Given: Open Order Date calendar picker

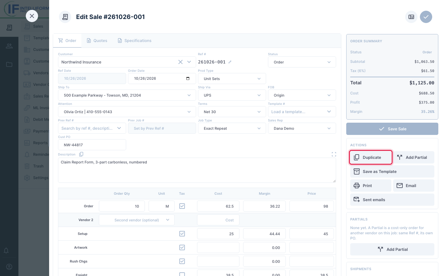Looking at the screenshot, I should 188,79.
